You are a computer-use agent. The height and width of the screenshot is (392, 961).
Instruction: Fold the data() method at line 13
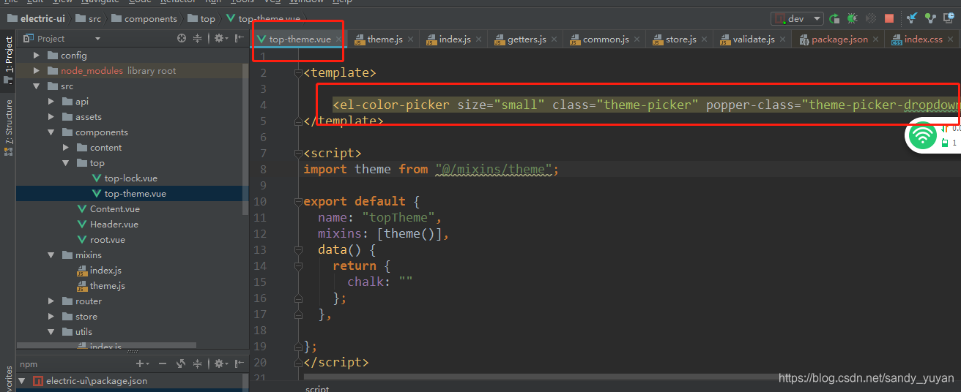(x=298, y=249)
